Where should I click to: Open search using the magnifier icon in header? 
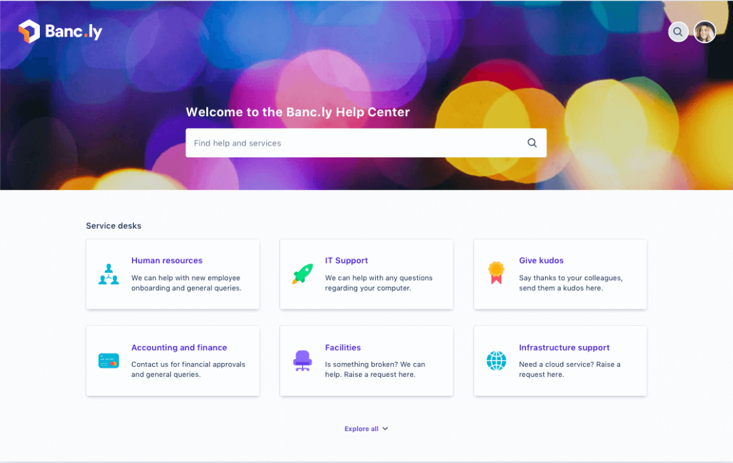678,31
